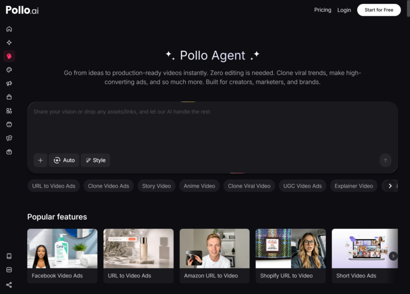
Task: Pick the Clone Viral Video chip
Action: click(249, 186)
